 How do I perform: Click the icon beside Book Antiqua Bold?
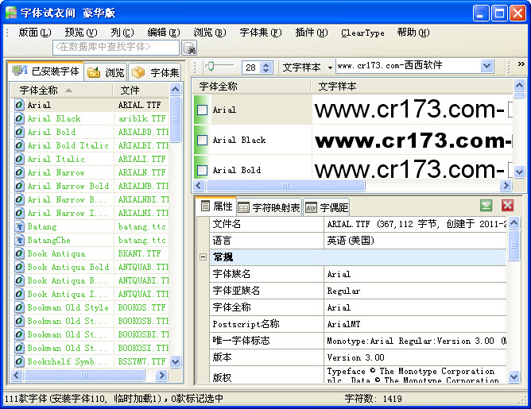click(x=19, y=267)
